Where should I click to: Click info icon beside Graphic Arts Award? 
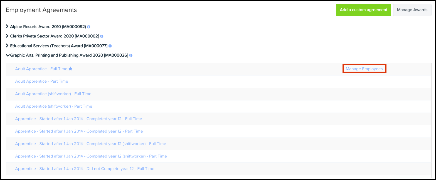[x=131, y=55]
